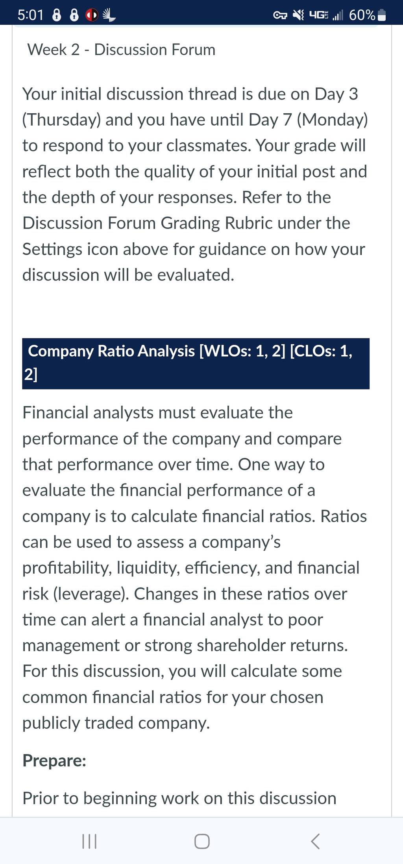
Task: Tap the padlock icon next to red circle
Action: [74, 15]
